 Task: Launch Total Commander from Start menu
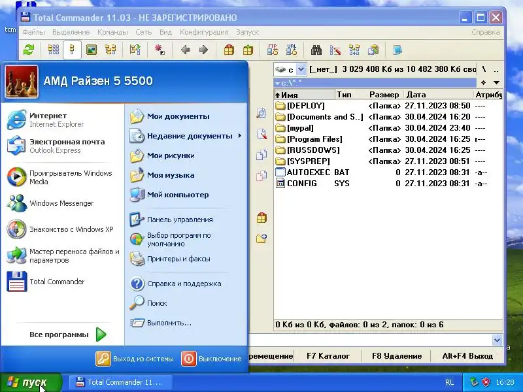[62, 282]
